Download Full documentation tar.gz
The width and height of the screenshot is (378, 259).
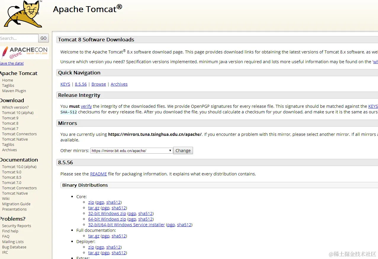94,236
